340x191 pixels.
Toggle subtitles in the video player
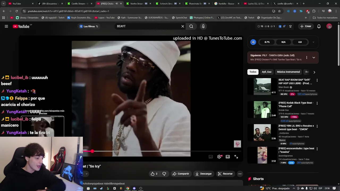211,157
